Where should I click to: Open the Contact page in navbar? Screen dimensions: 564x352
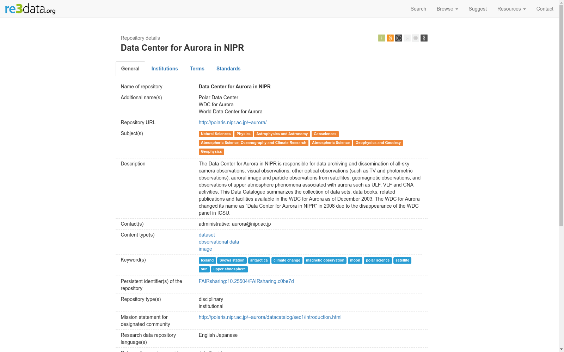click(x=545, y=9)
